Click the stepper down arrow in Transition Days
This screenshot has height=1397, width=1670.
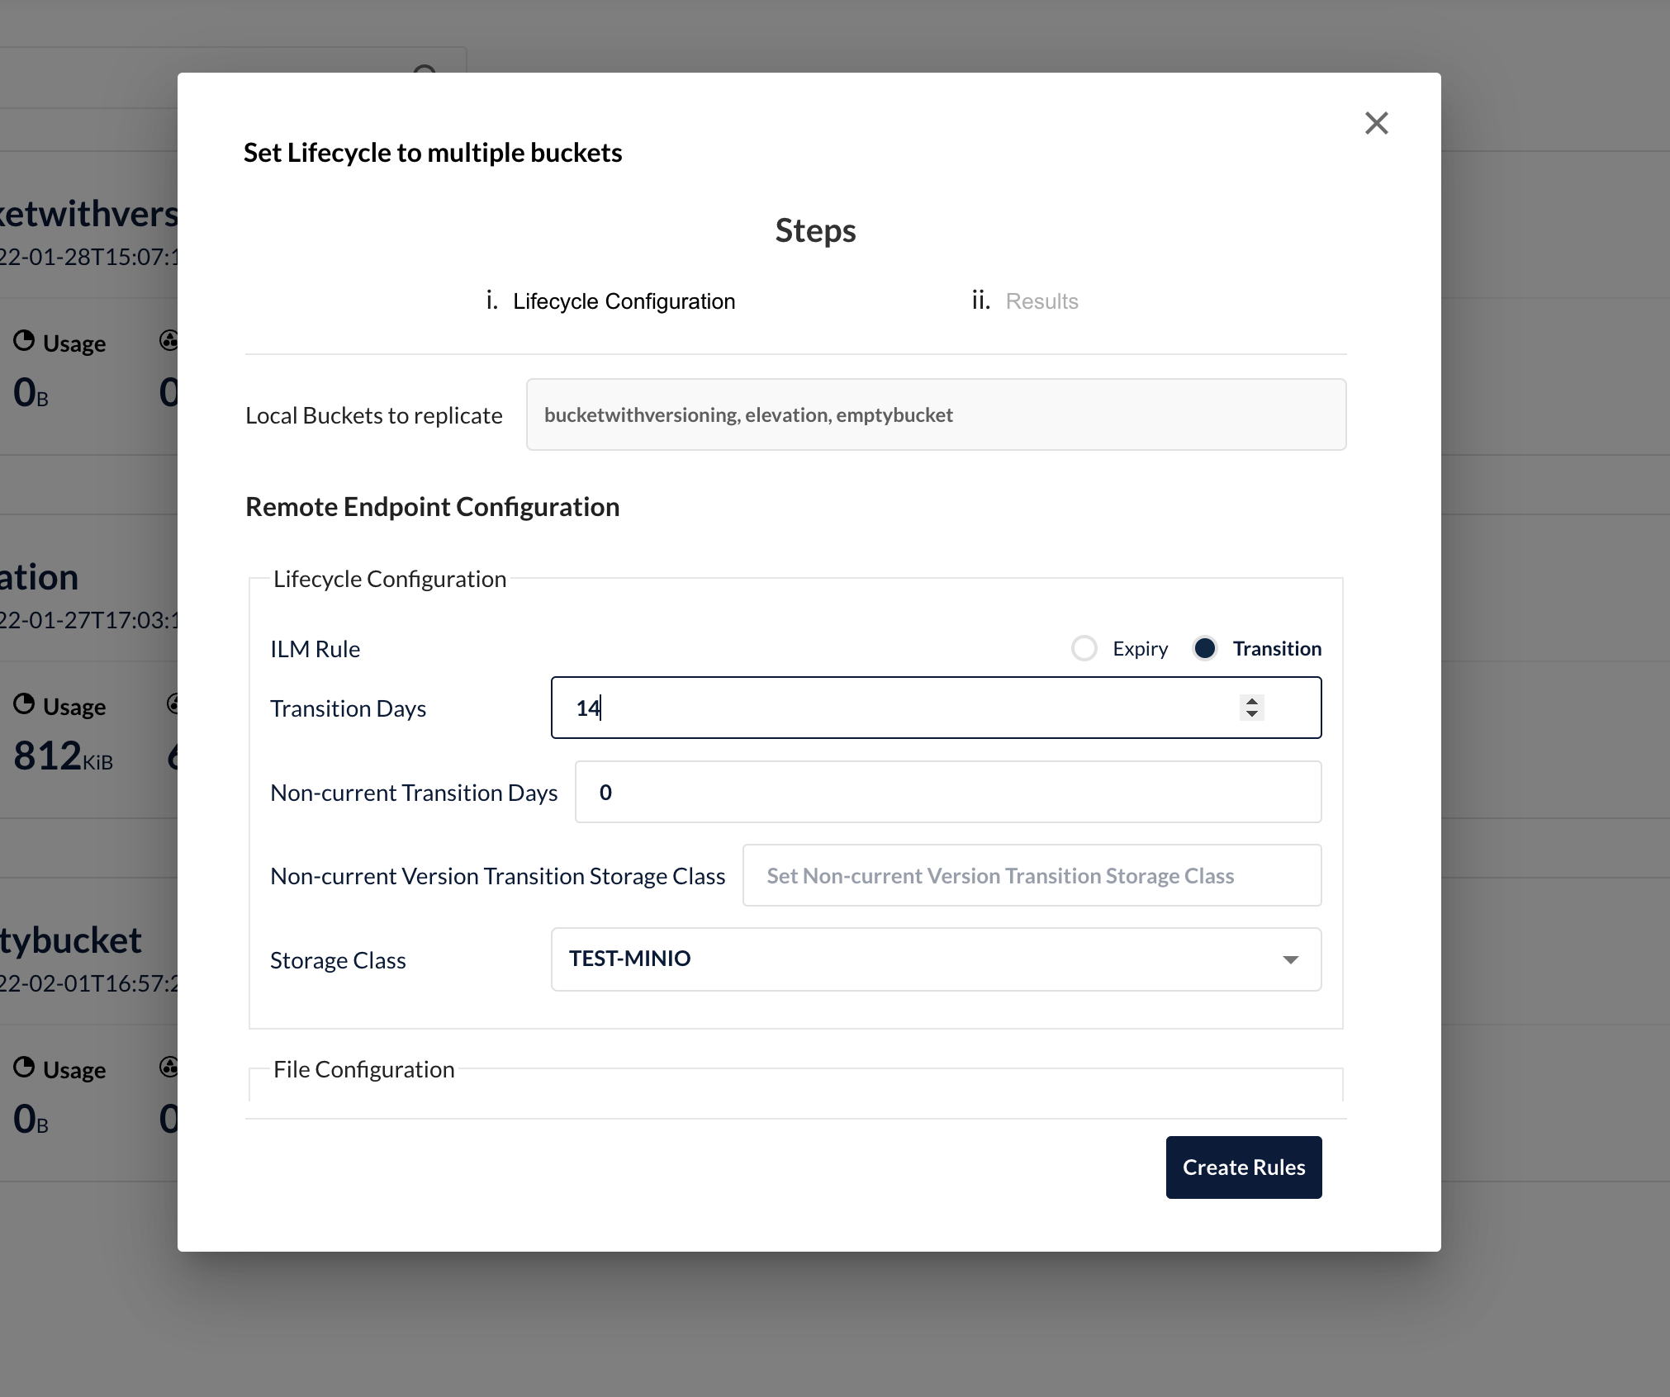tap(1252, 714)
